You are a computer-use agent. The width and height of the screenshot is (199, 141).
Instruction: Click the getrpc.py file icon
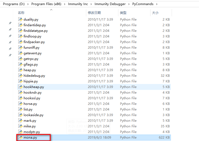tap(20, 59)
